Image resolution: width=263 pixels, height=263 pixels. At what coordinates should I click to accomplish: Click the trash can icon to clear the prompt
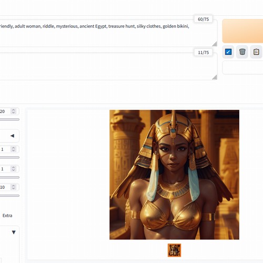coord(242,52)
